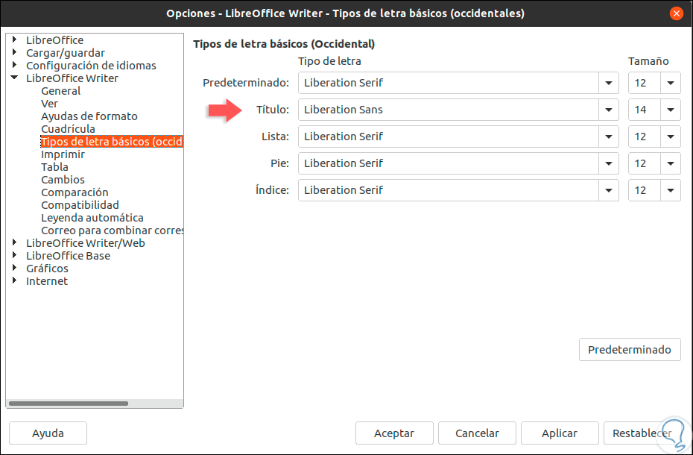Confirm with the Aceptar button
This screenshot has width=693, height=455.
394,433
